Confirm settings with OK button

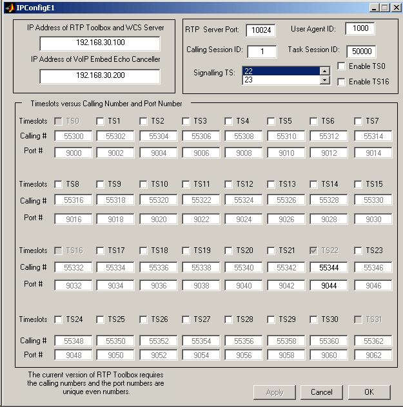tap(369, 392)
